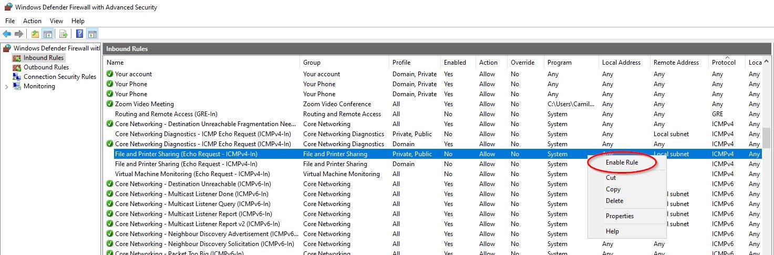
Task: Click the Monitoring icon in the tree
Action: coord(17,86)
